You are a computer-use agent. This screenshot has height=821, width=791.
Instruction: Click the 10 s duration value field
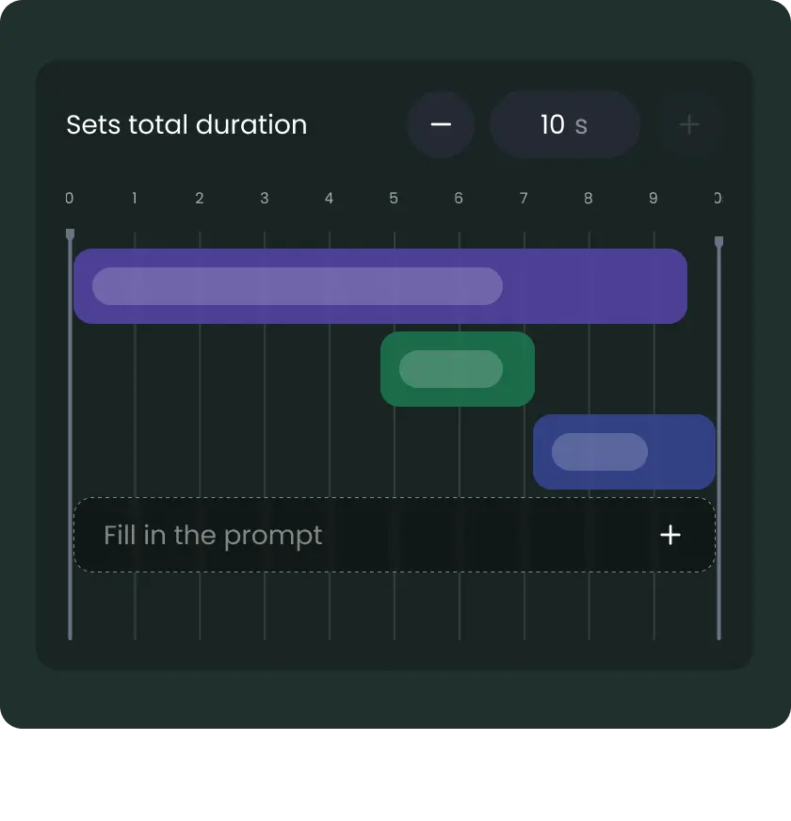tap(565, 124)
